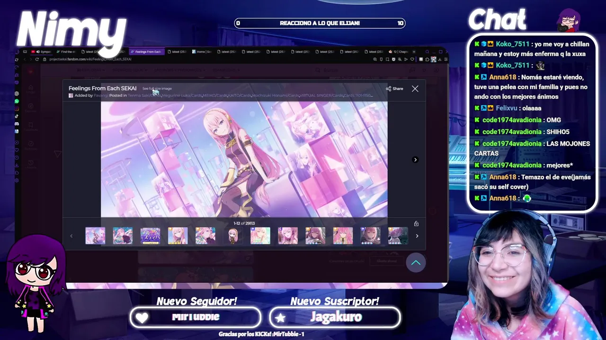Image resolution: width=606 pixels, height=340 pixels.
Task: Click the '1-12 of 29113' counter text
Action: pos(244,223)
